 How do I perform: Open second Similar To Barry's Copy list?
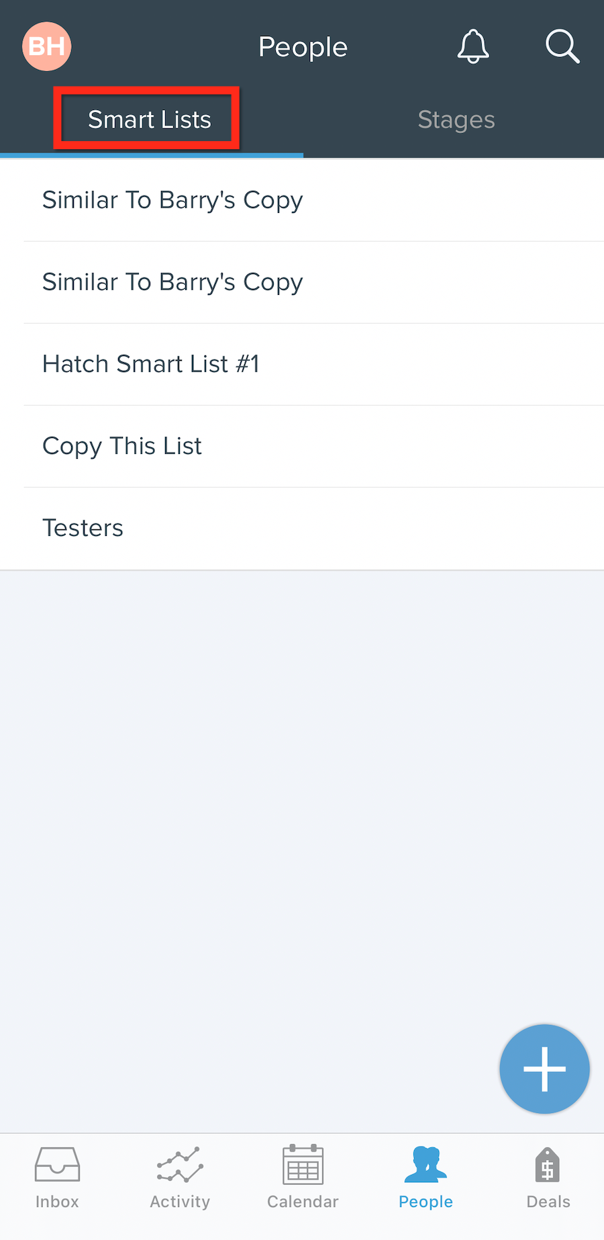(x=302, y=282)
